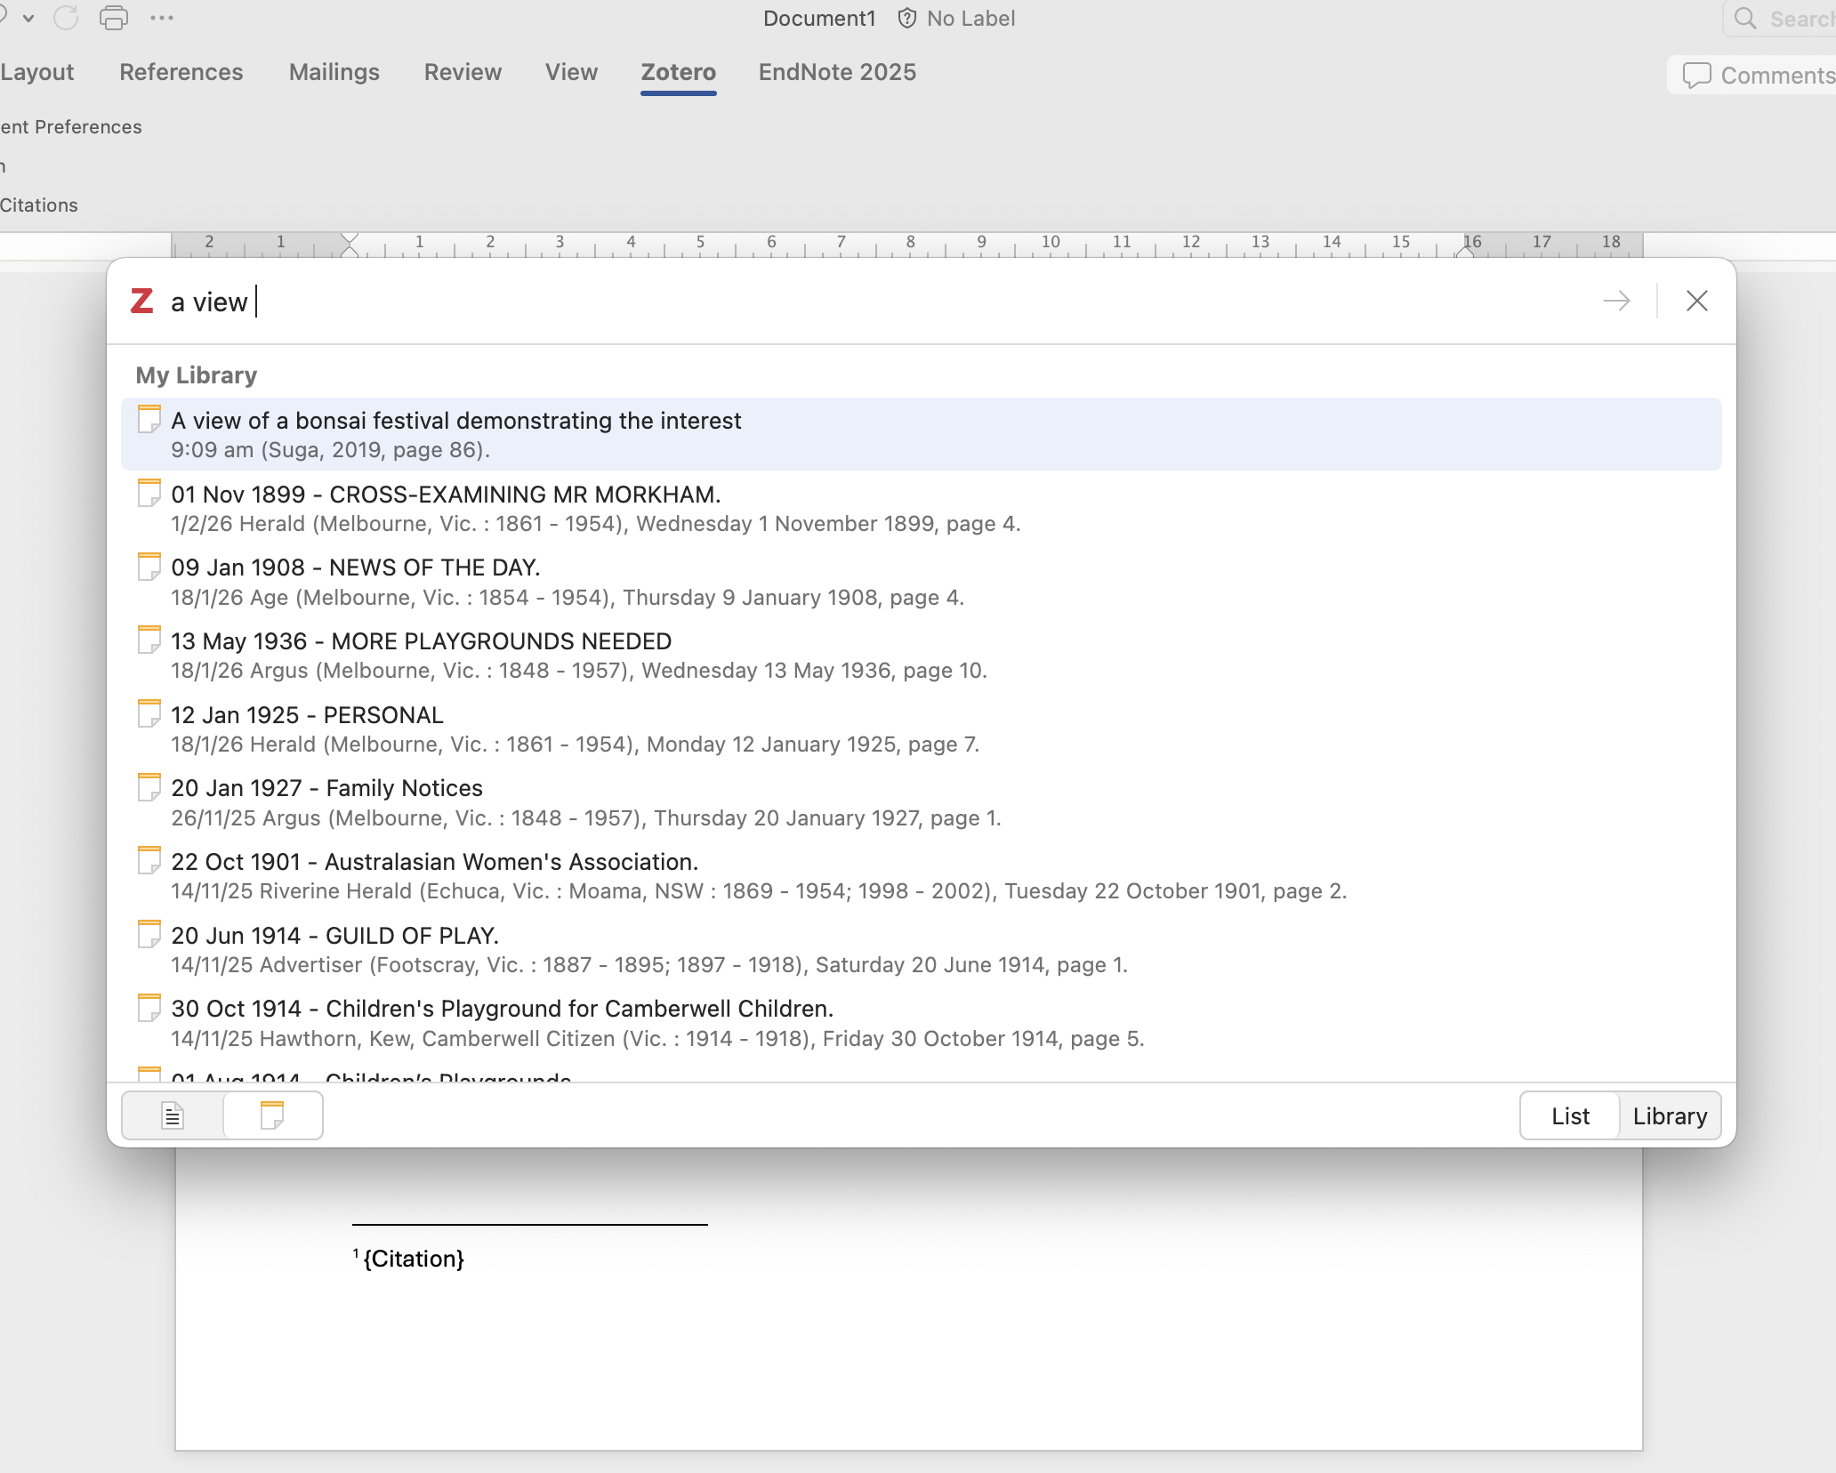Switch to notes mode with note icon
The width and height of the screenshot is (1836, 1473).
[272, 1115]
